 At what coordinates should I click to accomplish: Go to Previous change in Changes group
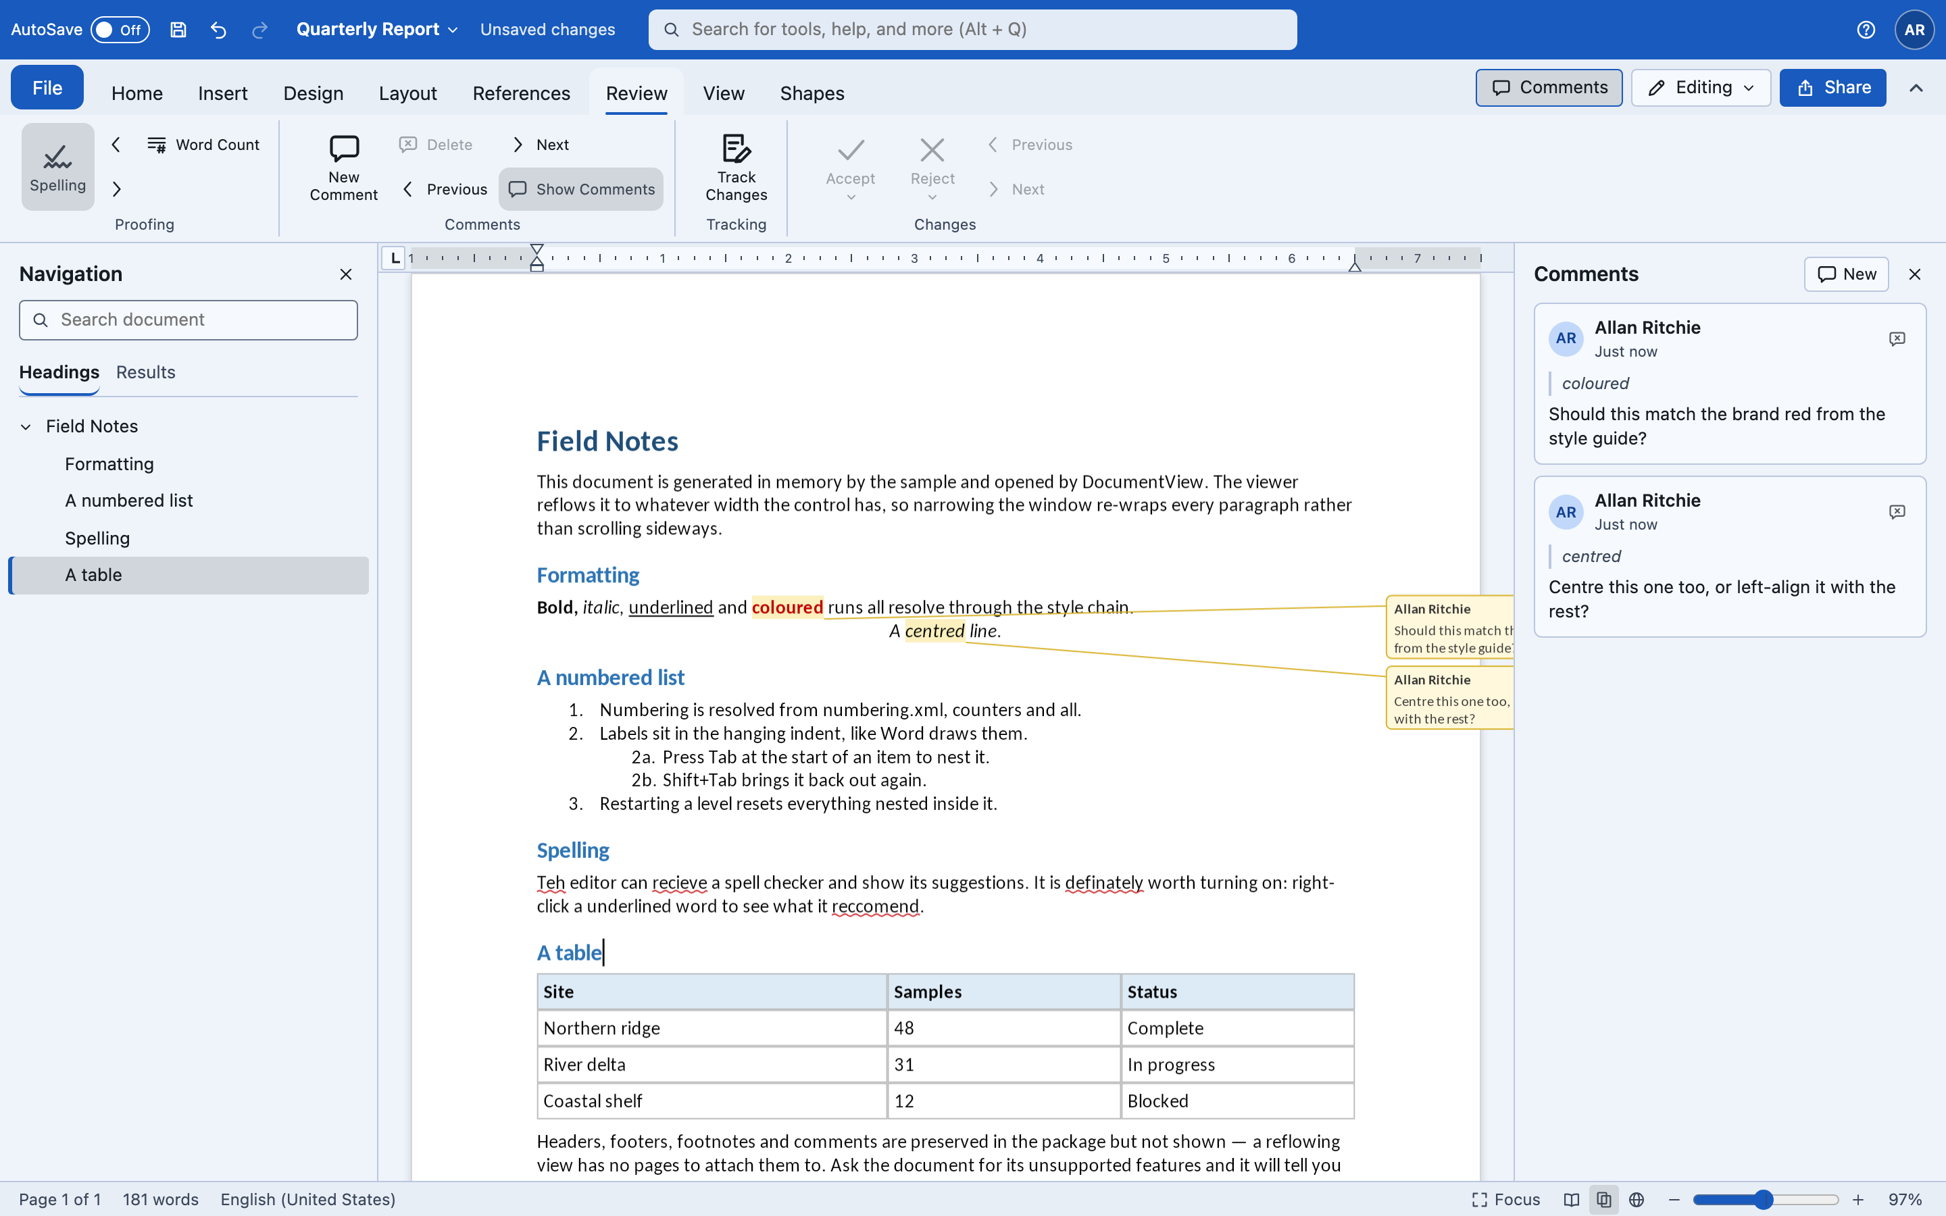coord(1030,145)
